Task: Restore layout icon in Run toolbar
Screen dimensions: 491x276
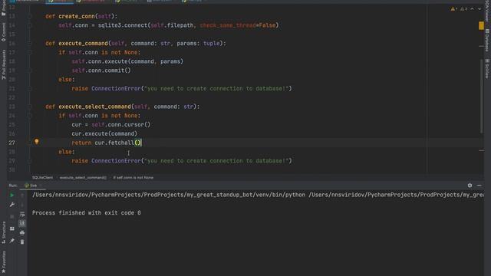Action: coord(12,228)
